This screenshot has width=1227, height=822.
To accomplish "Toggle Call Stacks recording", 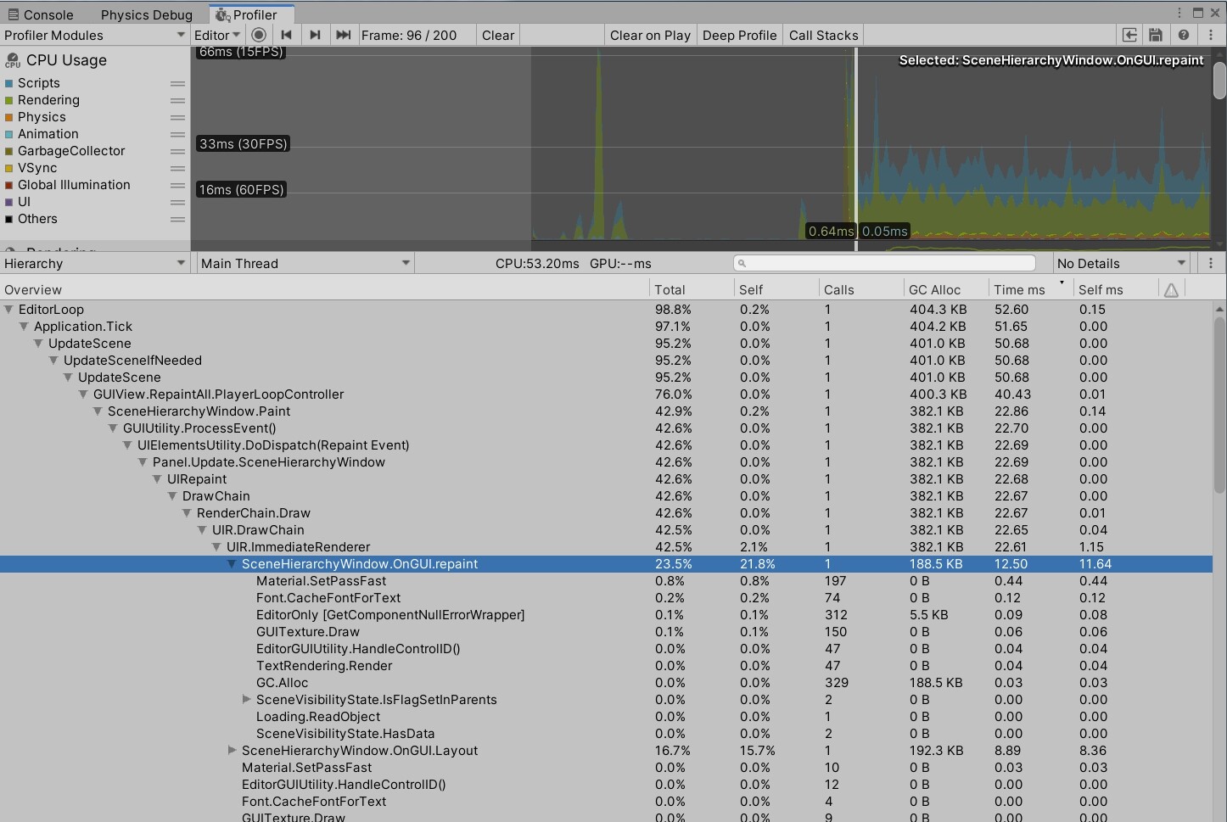I will [x=823, y=35].
